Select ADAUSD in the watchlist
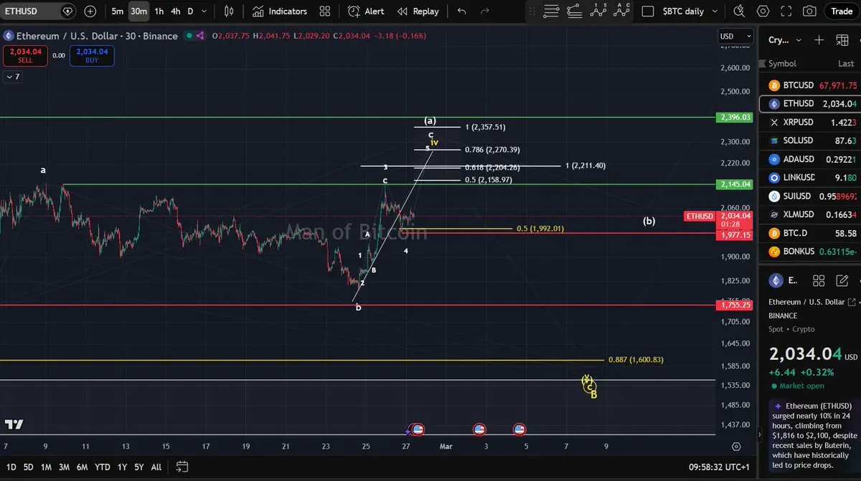The width and height of the screenshot is (861, 481). 811,159
